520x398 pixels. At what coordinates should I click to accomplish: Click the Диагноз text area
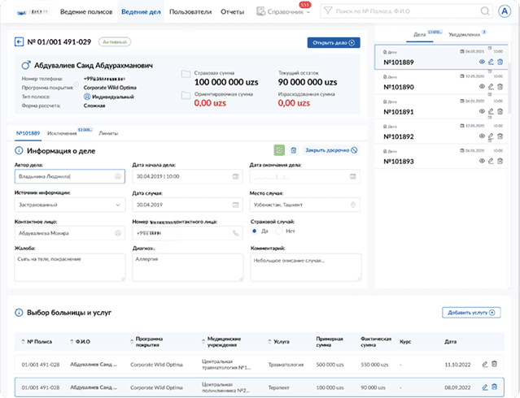point(188,267)
